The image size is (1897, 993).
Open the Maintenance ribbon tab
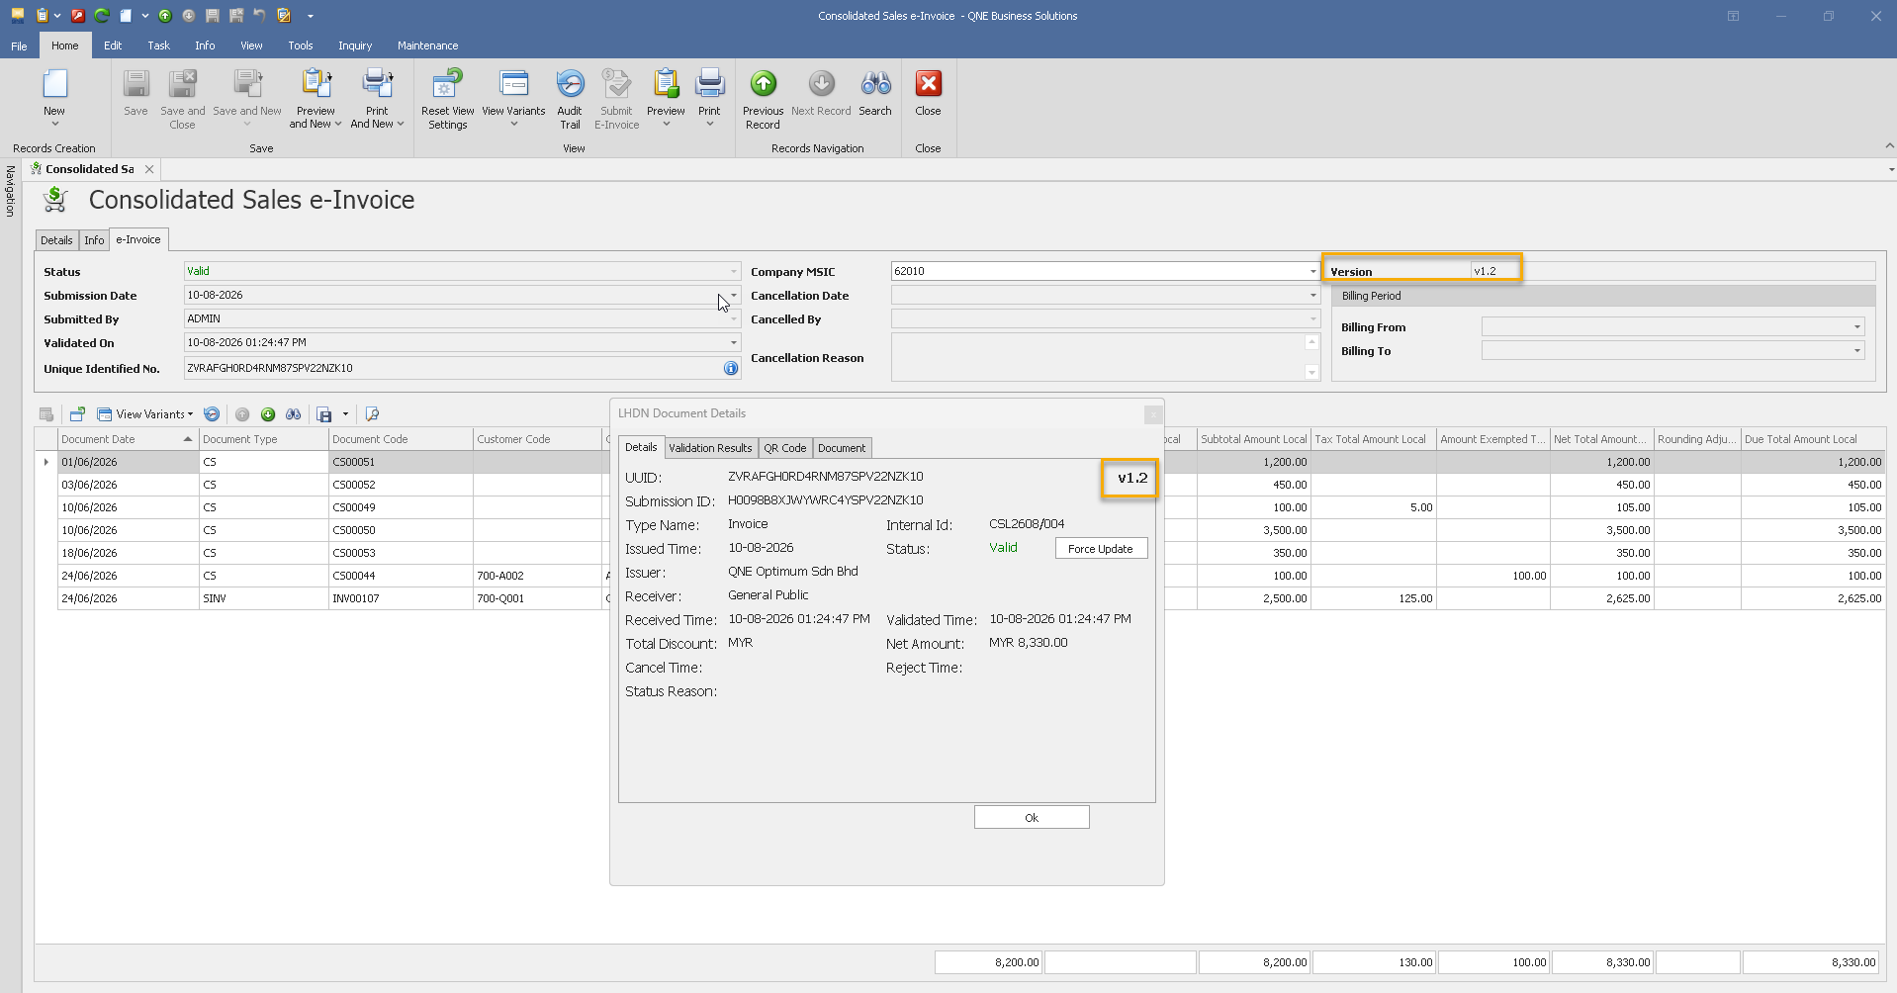pyautogui.click(x=427, y=45)
